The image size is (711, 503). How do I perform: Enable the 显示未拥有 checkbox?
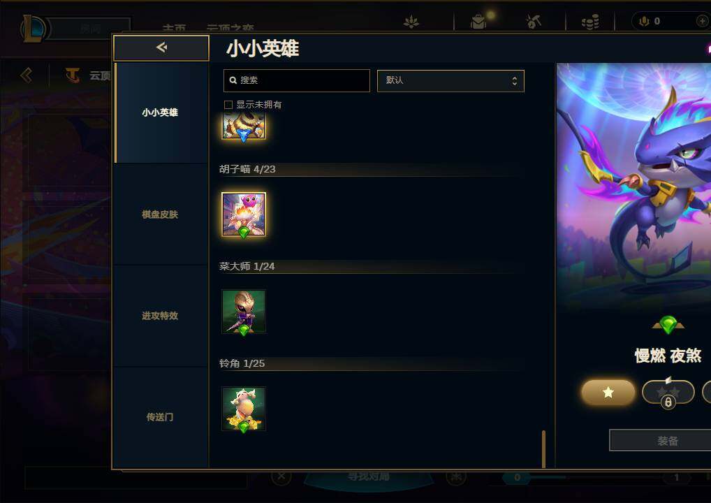228,105
